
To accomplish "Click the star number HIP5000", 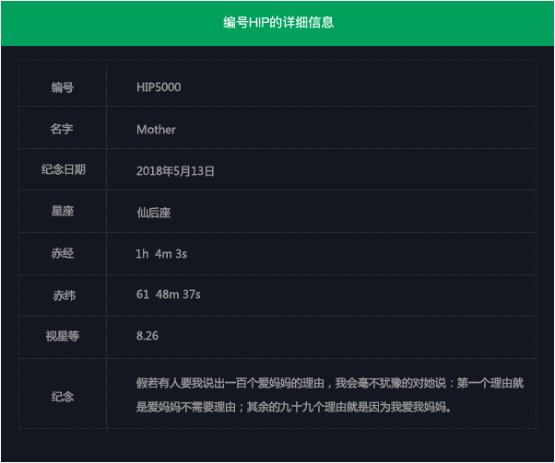I will [x=159, y=87].
